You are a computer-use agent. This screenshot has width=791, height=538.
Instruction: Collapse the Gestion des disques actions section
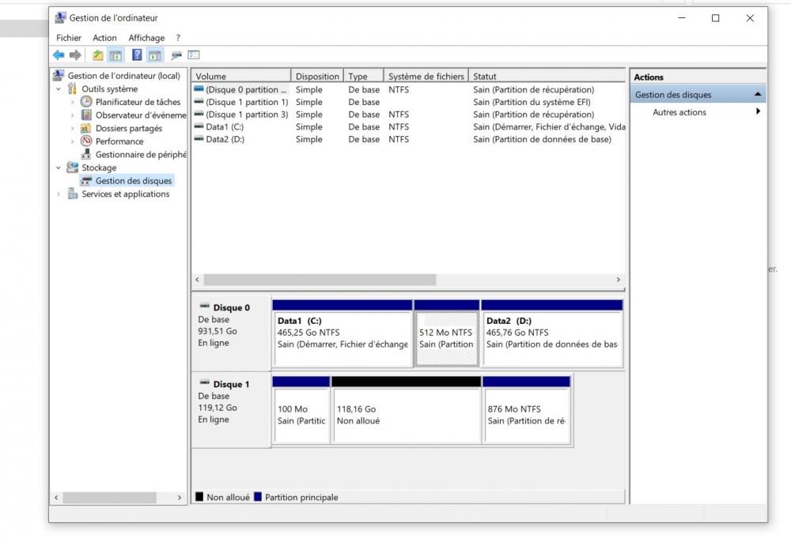pyautogui.click(x=757, y=95)
